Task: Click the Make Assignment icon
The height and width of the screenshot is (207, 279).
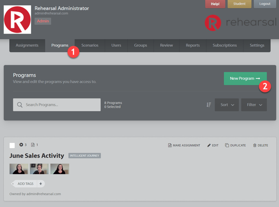Action: pyautogui.click(x=170, y=145)
